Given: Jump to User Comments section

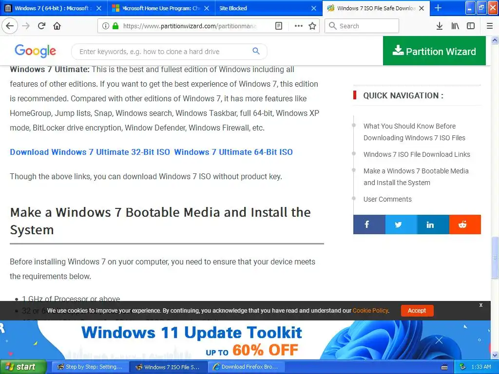Looking at the screenshot, I should click(x=387, y=199).
